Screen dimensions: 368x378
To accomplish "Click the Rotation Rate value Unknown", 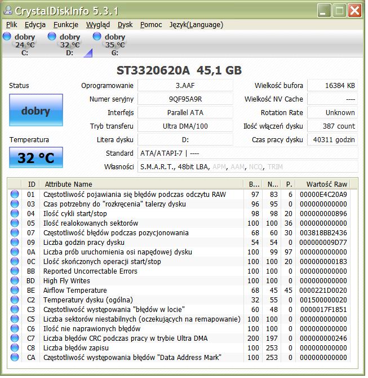I will click(332, 113).
